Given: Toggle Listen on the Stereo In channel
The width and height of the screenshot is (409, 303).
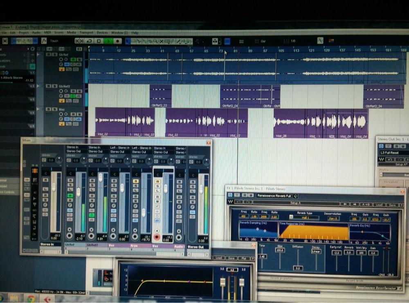Looking at the screenshot, I should coord(45,189).
